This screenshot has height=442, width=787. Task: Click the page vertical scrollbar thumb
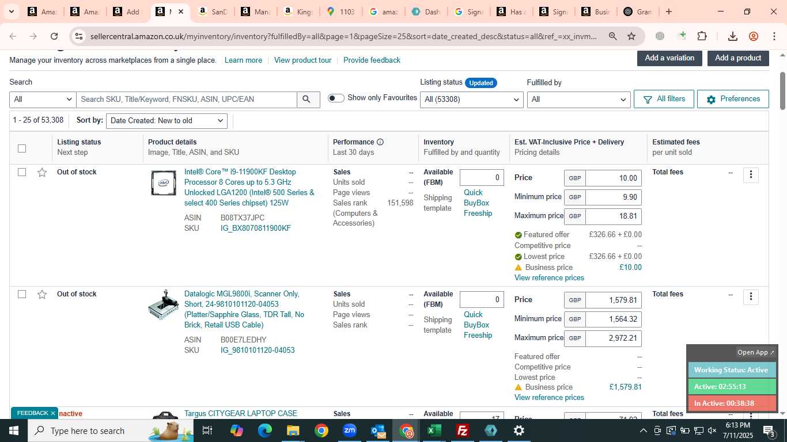pyautogui.click(x=782, y=90)
